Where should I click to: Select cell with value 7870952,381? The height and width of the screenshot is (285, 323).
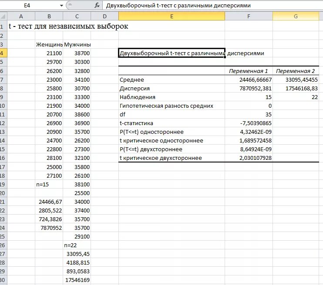(x=249, y=88)
